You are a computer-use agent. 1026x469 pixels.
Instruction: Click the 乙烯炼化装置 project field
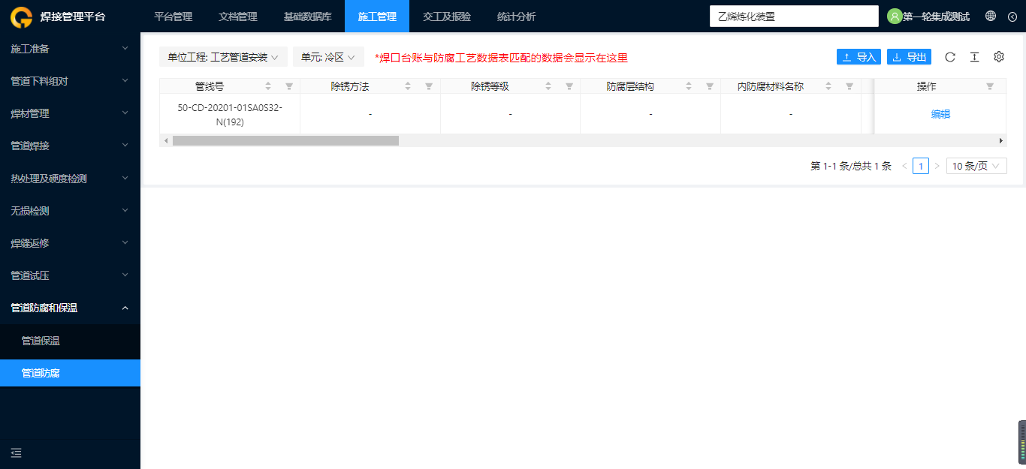(x=794, y=17)
